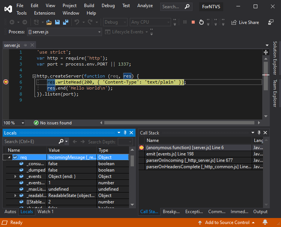281x227 pixels.
Task: Click the Send Feedback icon
Action: tap(271, 22)
